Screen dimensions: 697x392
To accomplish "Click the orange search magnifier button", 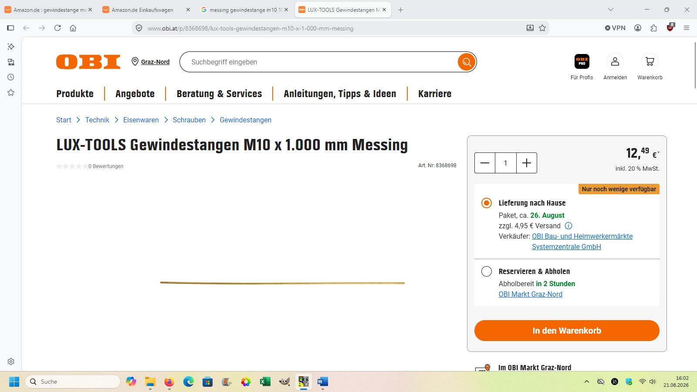I will (x=466, y=62).
